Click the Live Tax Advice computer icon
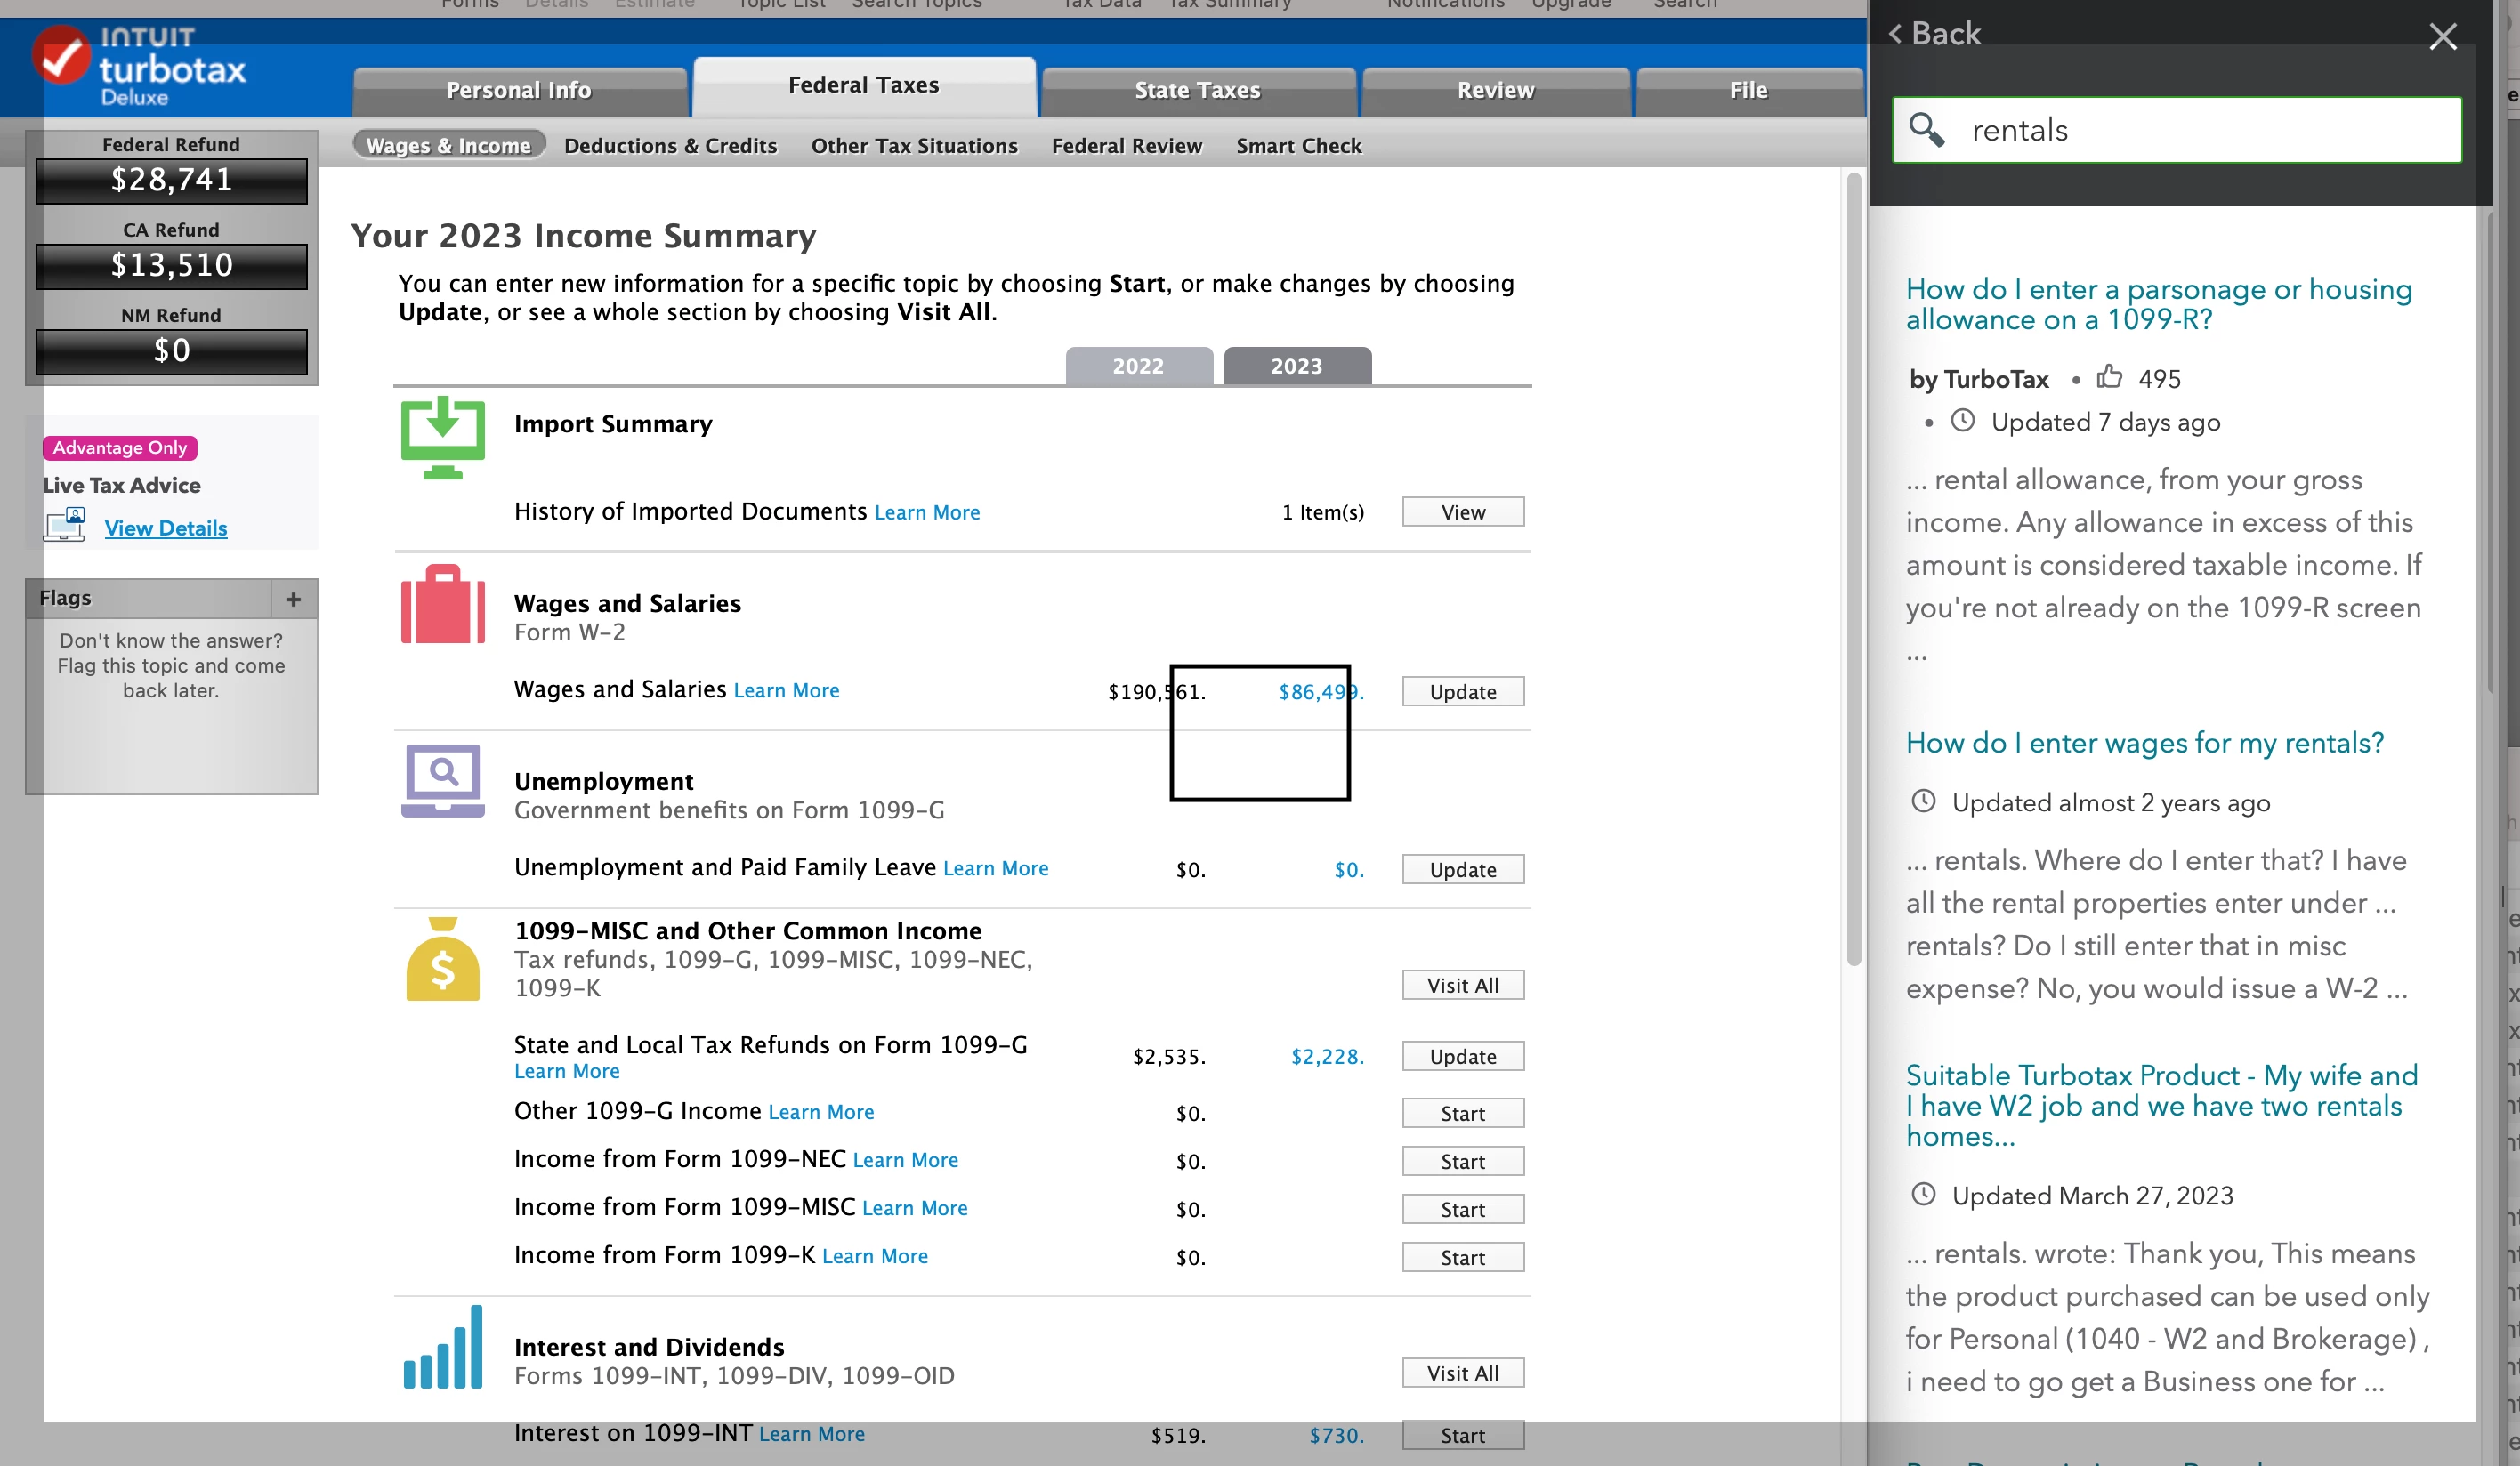 point(65,525)
